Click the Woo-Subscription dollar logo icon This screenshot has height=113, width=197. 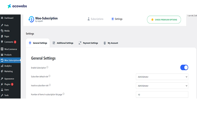tap(31, 19)
